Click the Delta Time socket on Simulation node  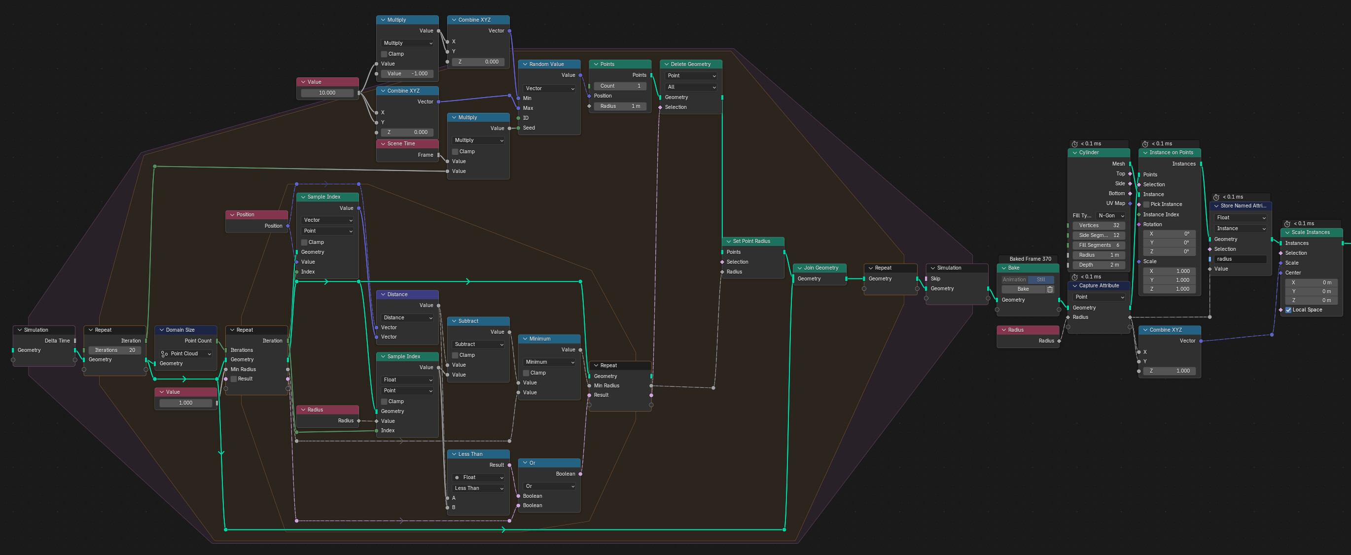click(x=75, y=341)
